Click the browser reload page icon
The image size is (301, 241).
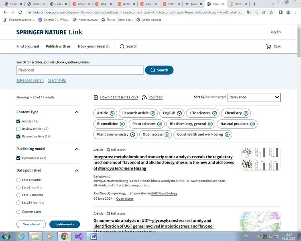click(x=20, y=12)
